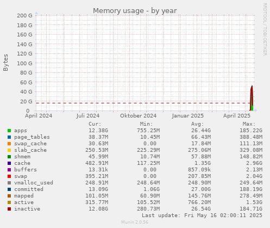Click the apps max value 185.22G
The height and width of the screenshot is (228, 270).
click(x=251, y=131)
